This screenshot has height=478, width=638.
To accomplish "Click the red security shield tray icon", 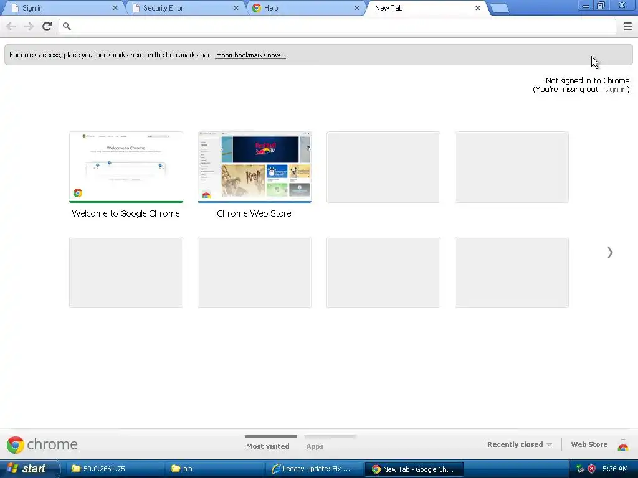I will (x=592, y=469).
